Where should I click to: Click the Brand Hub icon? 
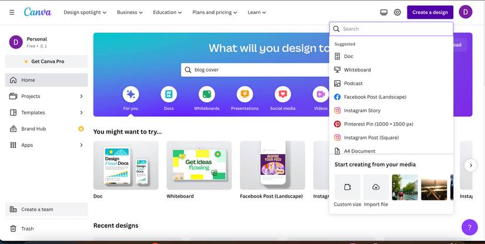(x=14, y=128)
